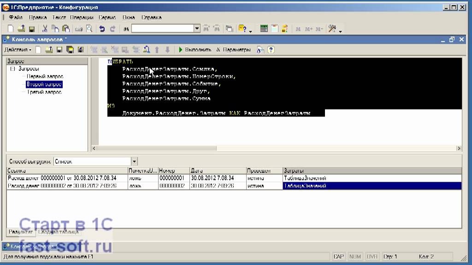
Task: Open the Действия dropdown menu
Action: coord(18,50)
